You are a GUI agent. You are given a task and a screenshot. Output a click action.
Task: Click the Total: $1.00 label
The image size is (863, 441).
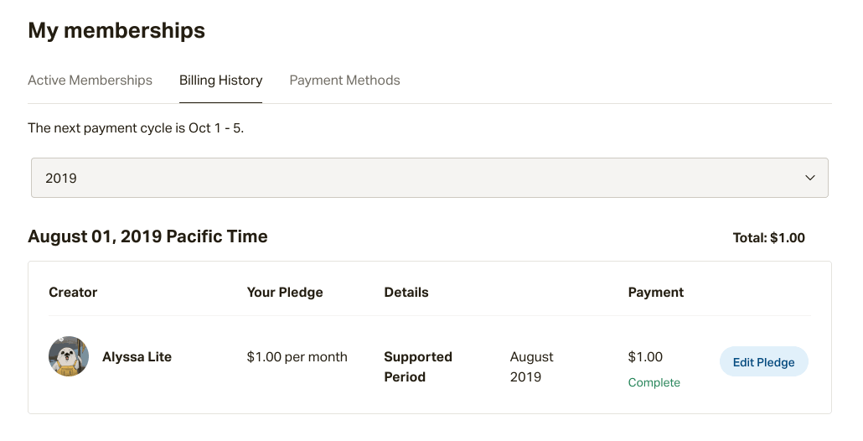coord(769,238)
